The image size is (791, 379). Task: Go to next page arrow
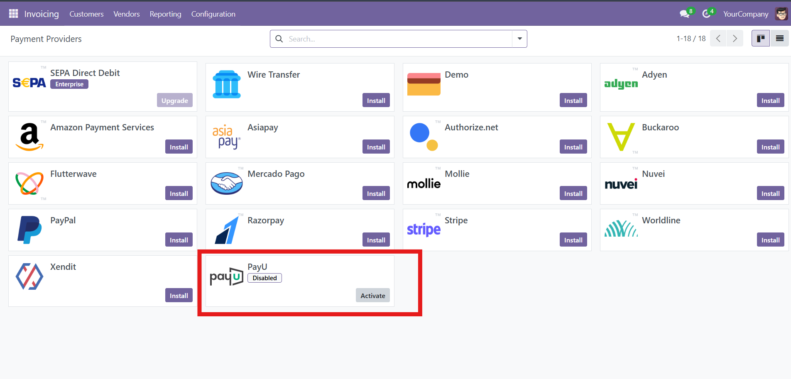click(735, 39)
